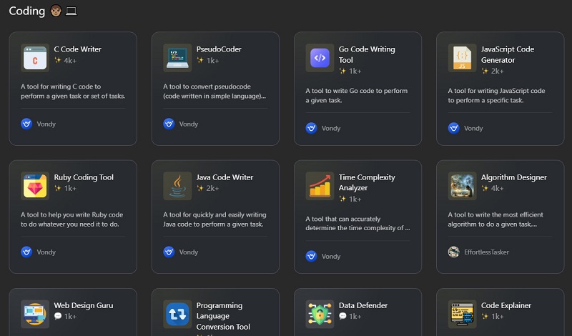Viewport: 572px width, 336px height.
Task: Click the 1k+ count on PseudoCoder
Action: coord(212,61)
